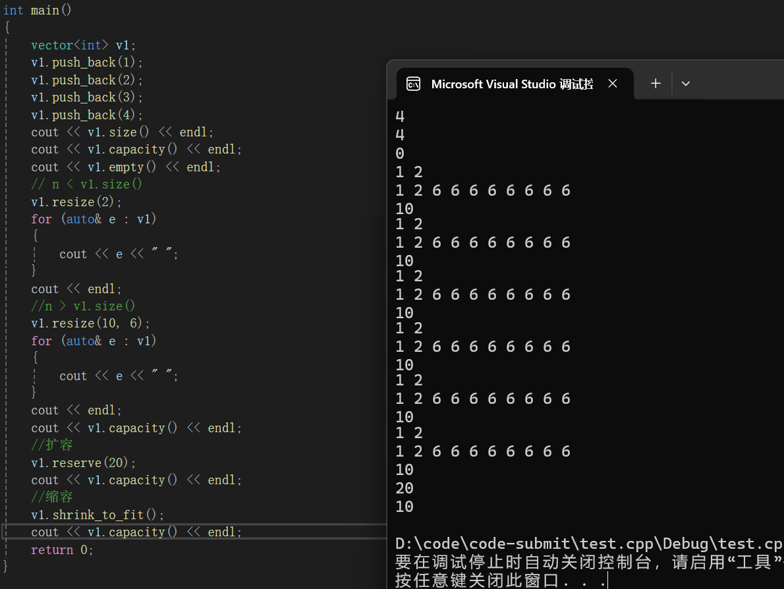Click the comment '// n < v1.size()'
784x589 pixels.
[x=86, y=184]
